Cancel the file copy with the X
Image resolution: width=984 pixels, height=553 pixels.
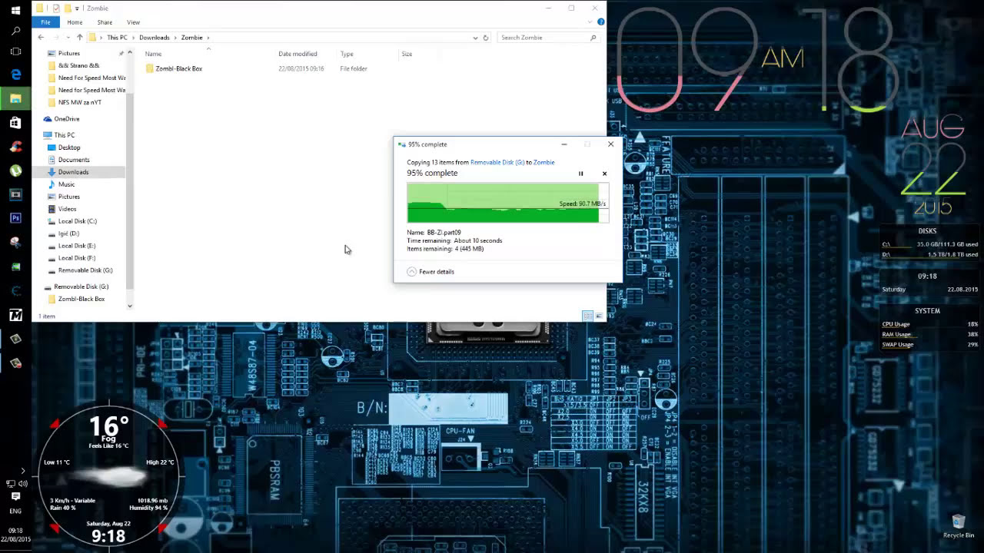[x=604, y=174]
